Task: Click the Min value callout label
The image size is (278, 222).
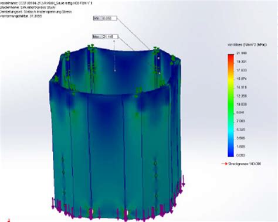Action: pos(105,18)
